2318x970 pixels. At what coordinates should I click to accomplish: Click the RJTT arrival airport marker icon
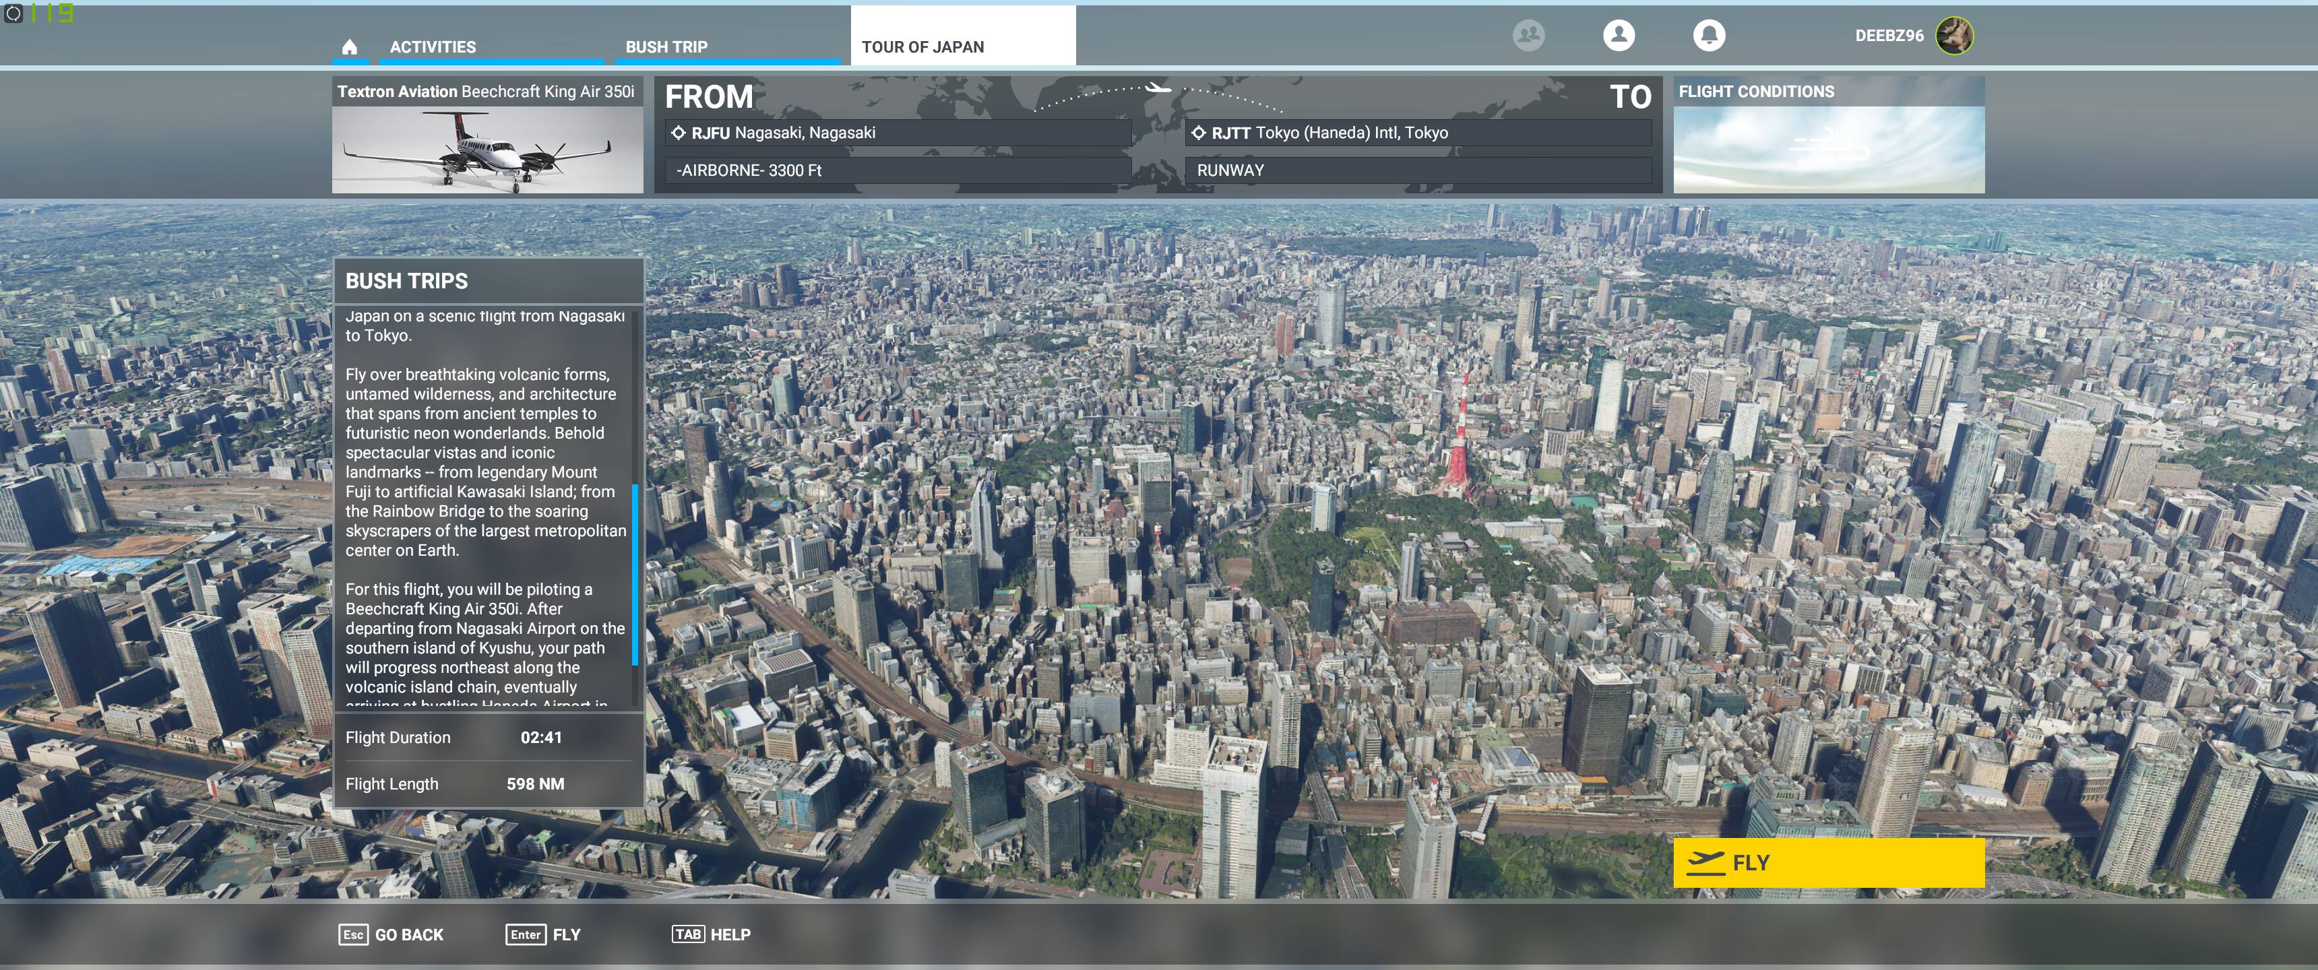coord(1199,133)
